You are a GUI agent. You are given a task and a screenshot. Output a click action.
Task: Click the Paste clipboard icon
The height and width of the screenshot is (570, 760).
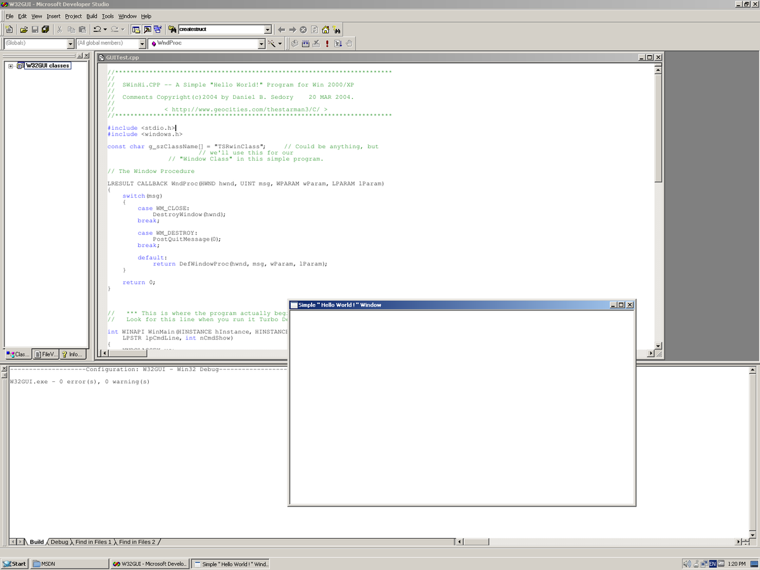coord(83,29)
